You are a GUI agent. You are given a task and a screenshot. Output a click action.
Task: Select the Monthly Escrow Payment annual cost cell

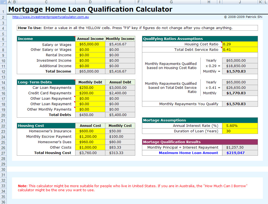(90, 136)
